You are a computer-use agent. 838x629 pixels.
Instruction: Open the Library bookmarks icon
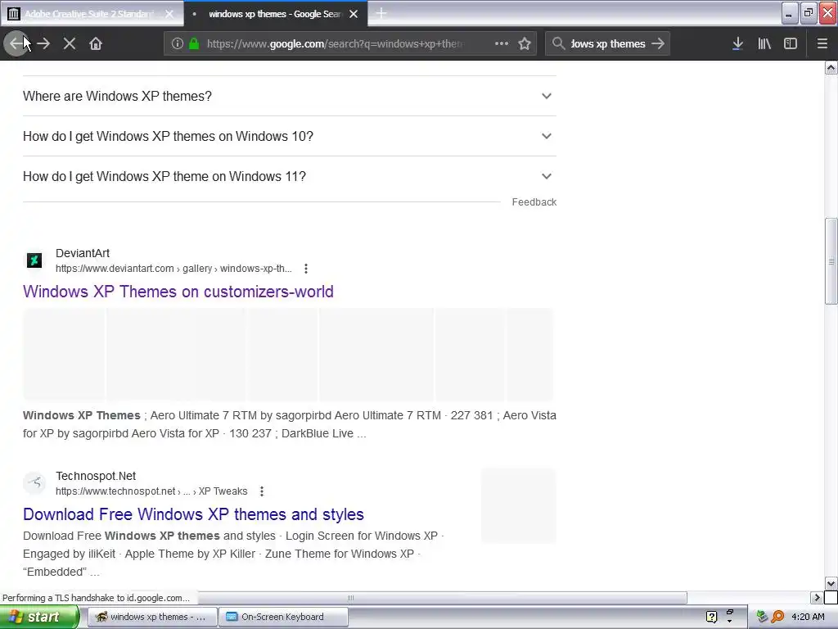point(764,44)
